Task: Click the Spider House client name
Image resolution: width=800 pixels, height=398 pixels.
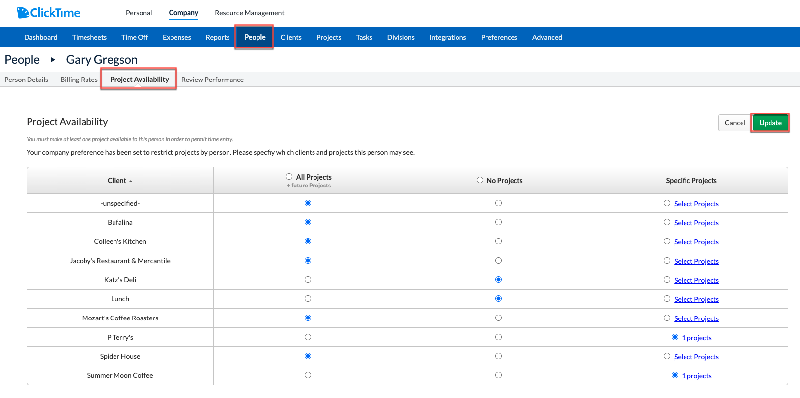Action: 120,356
